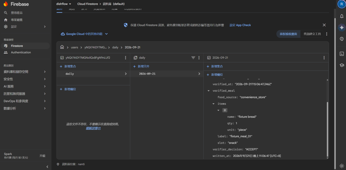Click the filter icon in daily collection

coord(193,58)
